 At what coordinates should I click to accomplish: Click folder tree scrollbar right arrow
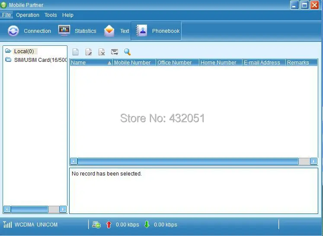[63, 209]
